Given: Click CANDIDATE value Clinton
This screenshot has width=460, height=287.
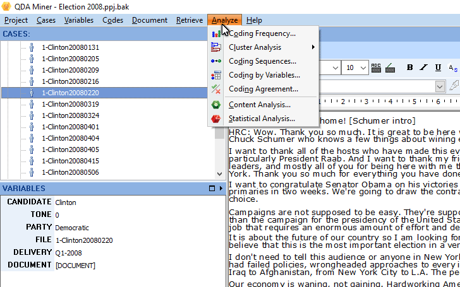Looking at the screenshot, I should point(66,202).
